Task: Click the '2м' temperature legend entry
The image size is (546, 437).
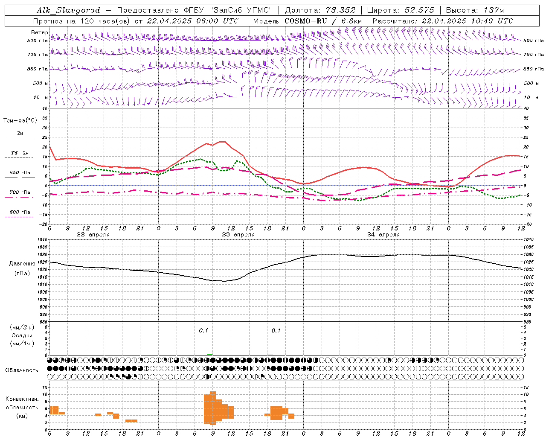Action: (20, 134)
